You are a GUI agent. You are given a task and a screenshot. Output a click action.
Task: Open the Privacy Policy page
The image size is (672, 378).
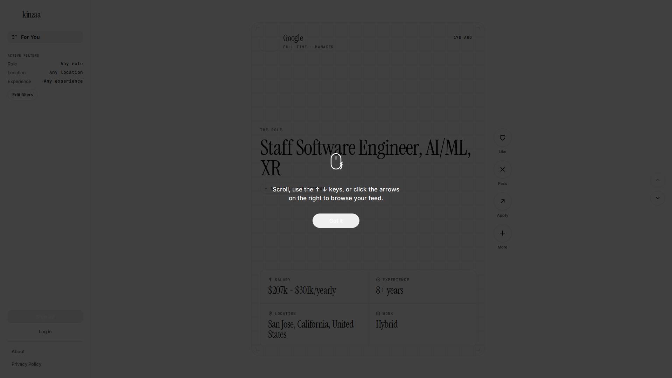(x=27, y=364)
